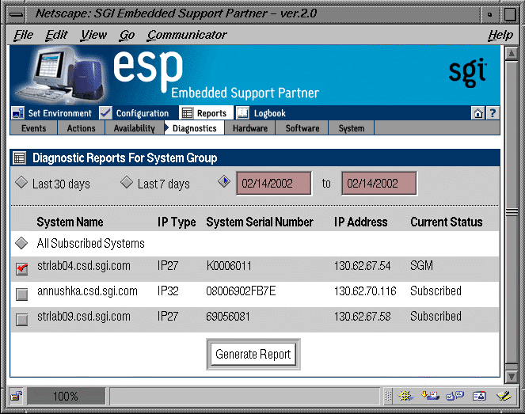Click the Diagnostic Reports header table icon
The image size is (525, 414).
tap(20, 158)
